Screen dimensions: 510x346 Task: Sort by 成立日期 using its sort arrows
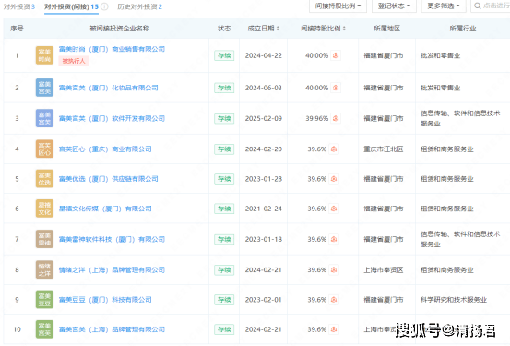(278, 29)
